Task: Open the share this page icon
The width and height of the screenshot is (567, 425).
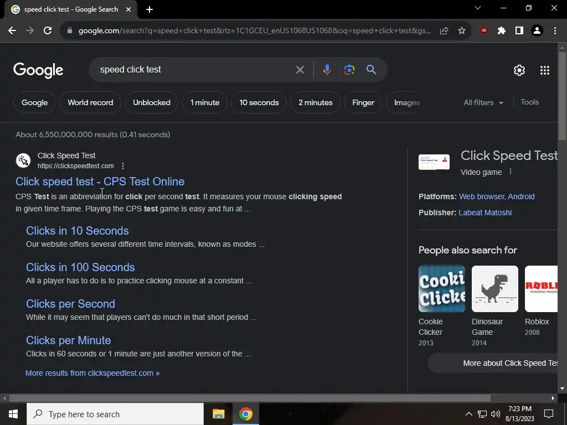Action: click(x=444, y=31)
